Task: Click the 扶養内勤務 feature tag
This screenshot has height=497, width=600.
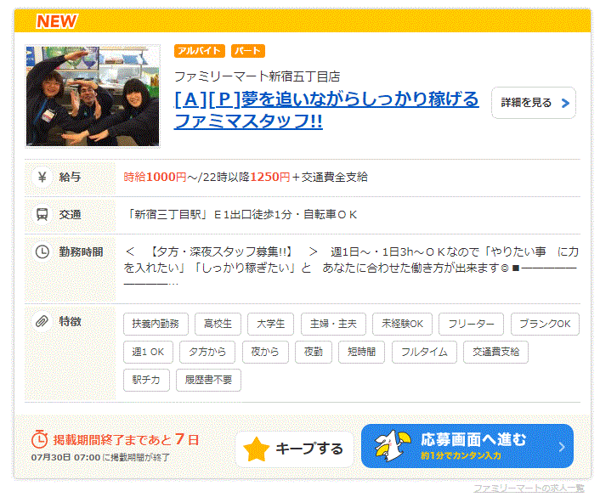Action: click(156, 324)
